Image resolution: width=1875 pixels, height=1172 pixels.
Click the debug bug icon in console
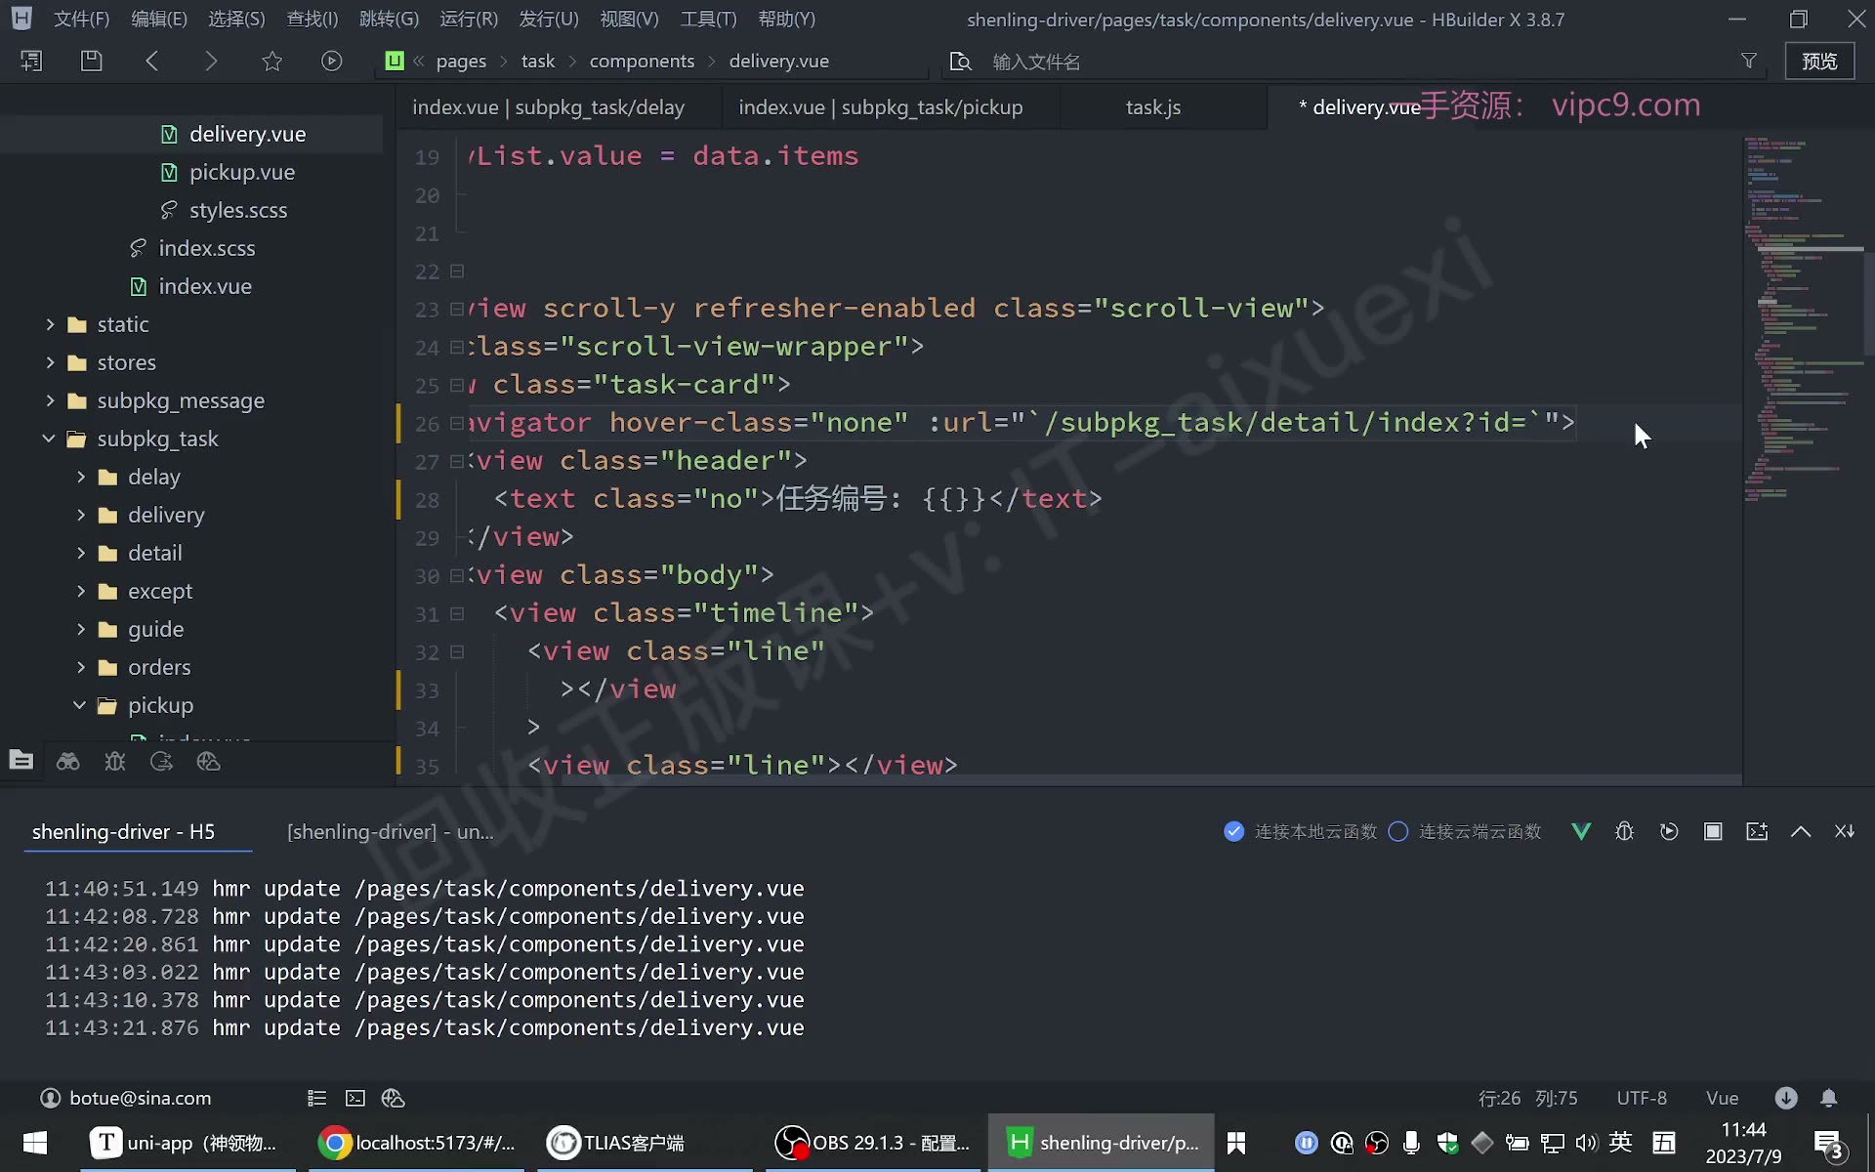(1625, 831)
